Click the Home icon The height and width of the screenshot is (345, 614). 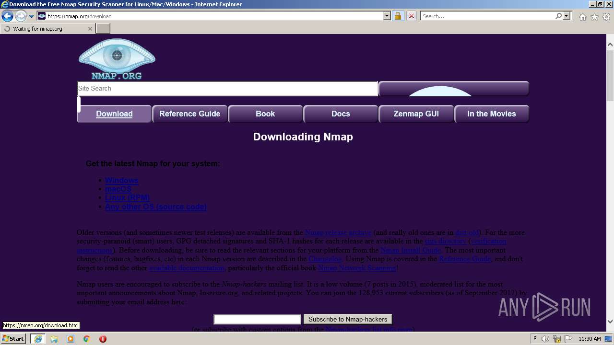pyautogui.click(x=582, y=17)
